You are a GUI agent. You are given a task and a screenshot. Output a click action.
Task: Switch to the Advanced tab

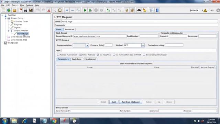tap(69, 30)
